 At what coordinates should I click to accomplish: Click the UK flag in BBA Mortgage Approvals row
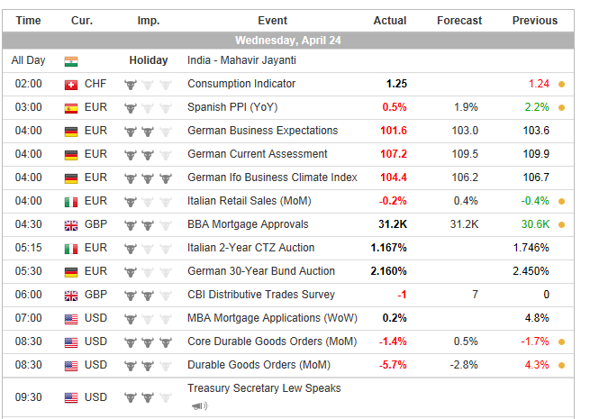point(71,225)
